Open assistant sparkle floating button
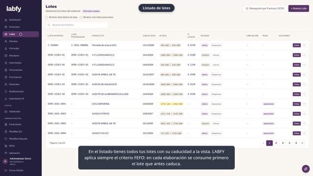This screenshot has height=176, width=313. point(306,169)
